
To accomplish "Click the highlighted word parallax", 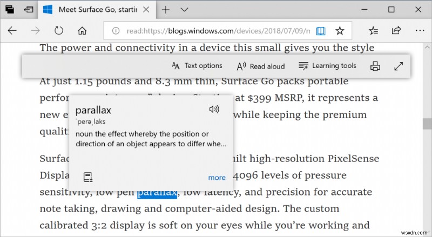I will click(157, 193).
